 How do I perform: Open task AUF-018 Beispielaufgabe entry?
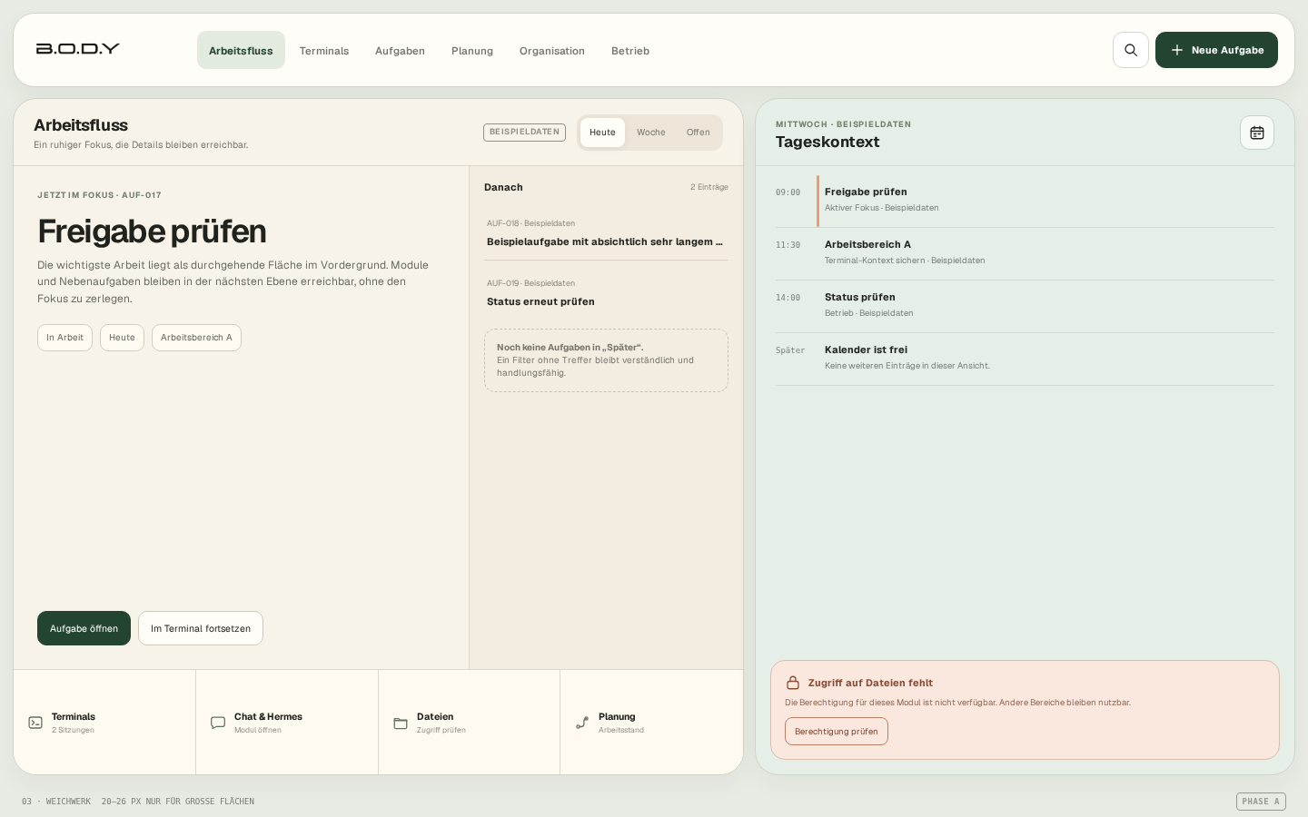coord(607,233)
